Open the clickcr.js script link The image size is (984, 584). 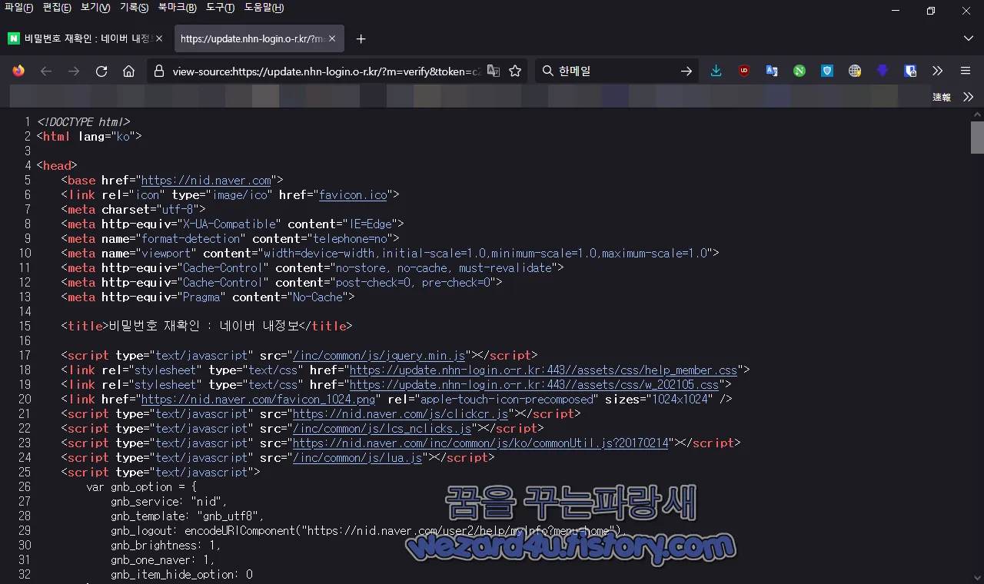click(x=401, y=414)
